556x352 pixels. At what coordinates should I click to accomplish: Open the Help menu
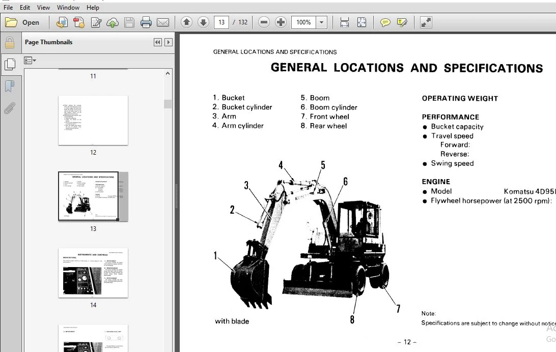[93, 8]
